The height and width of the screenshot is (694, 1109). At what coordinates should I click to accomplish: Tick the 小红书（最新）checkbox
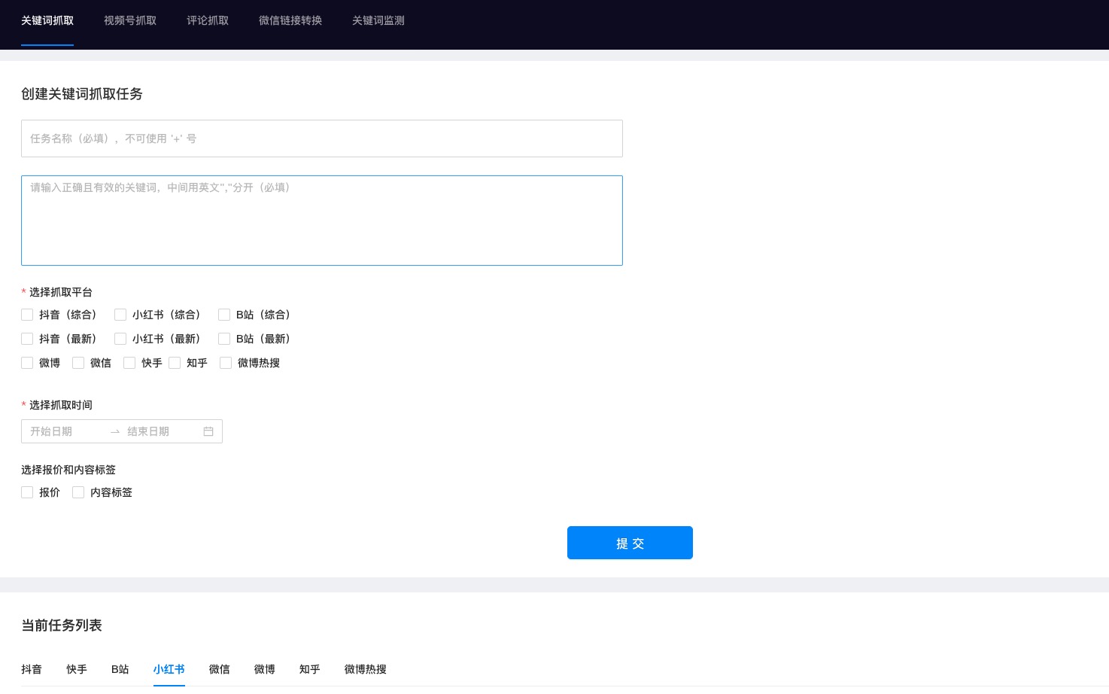pos(120,339)
